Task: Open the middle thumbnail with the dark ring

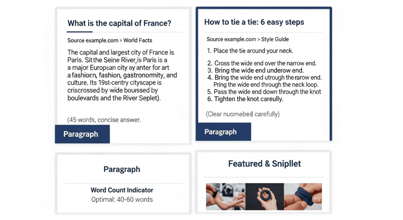Action: coord(264,196)
